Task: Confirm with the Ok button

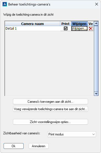Action: tap(13, 146)
